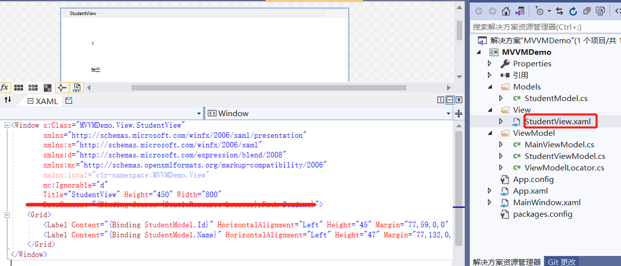The width and height of the screenshot is (621, 266).
Task: Select StudentModel.cs in the tree
Action: pyautogui.click(x=556, y=98)
